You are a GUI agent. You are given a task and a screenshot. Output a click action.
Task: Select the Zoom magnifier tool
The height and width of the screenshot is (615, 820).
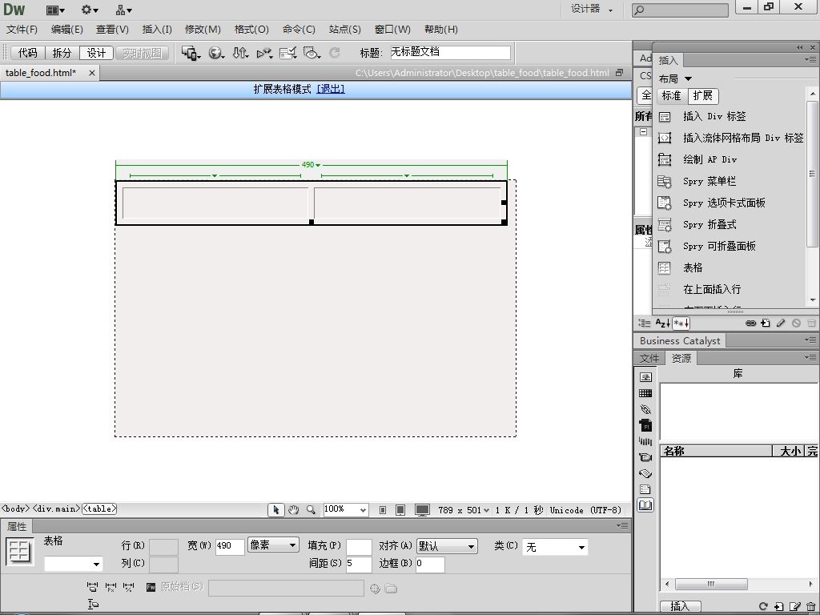coord(312,510)
